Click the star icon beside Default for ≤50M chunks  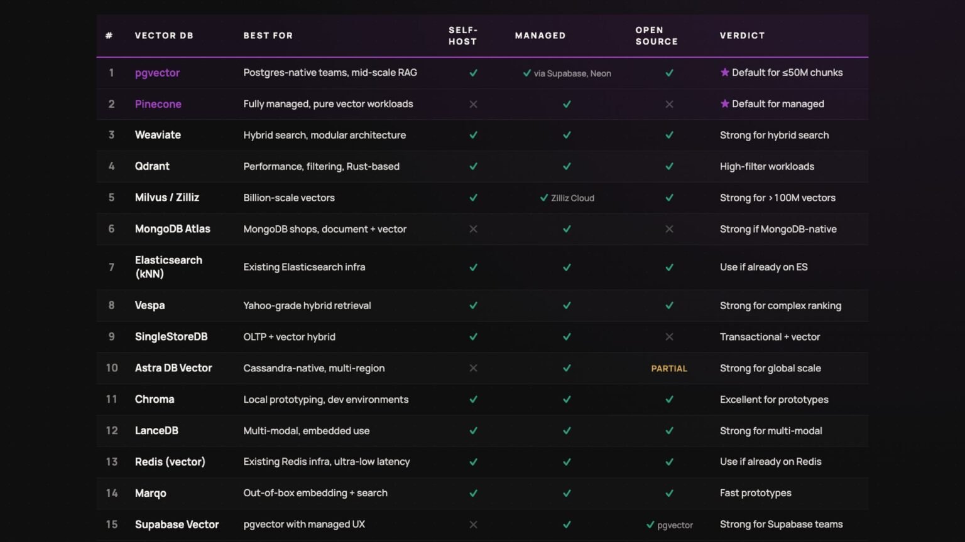[724, 72]
